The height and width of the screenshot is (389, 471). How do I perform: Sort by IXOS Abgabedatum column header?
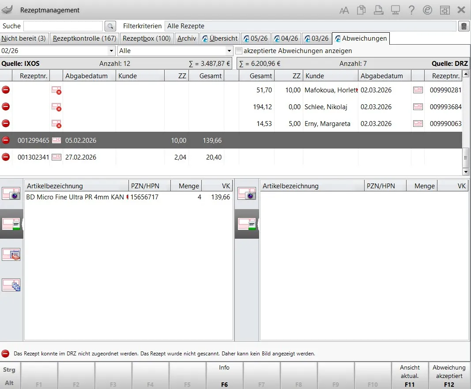point(89,76)
